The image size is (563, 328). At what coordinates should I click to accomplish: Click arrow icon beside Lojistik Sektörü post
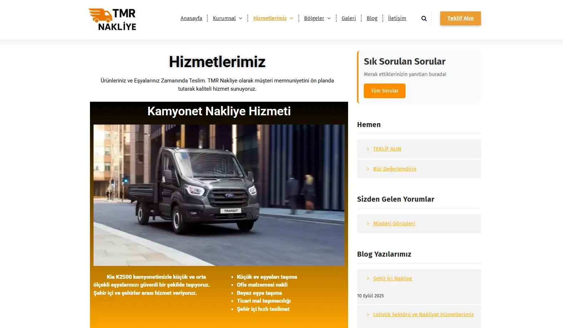pos(368,314)
